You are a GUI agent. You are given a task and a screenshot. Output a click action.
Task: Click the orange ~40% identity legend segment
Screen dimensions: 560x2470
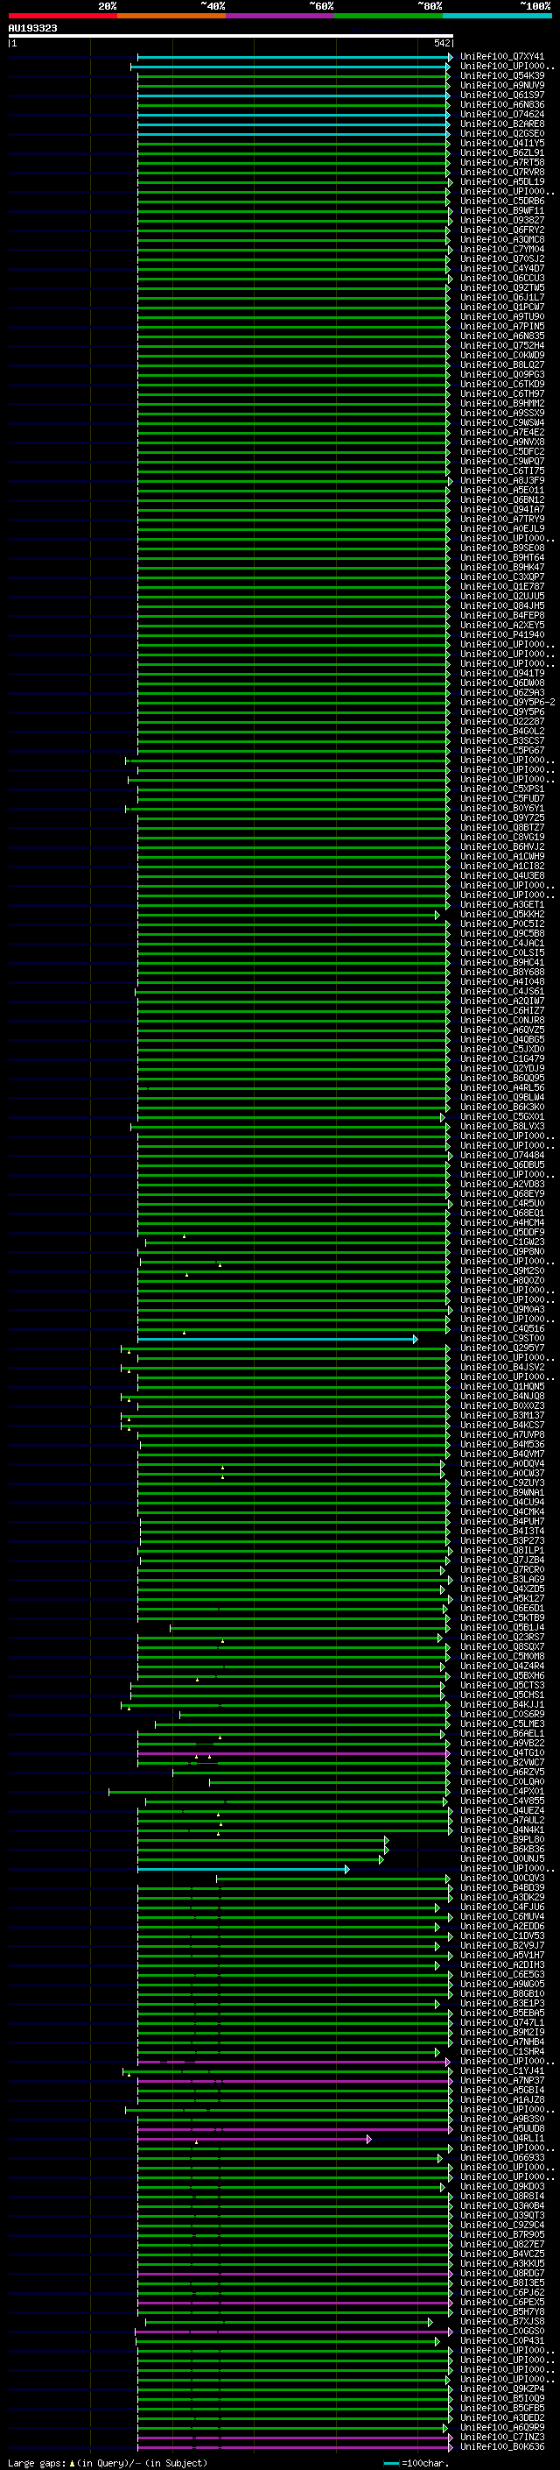tap(171, 16)
